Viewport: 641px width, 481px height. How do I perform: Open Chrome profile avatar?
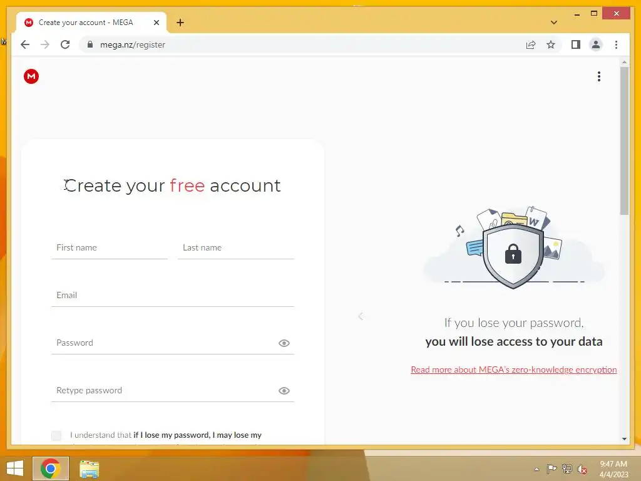click(596, 44)
